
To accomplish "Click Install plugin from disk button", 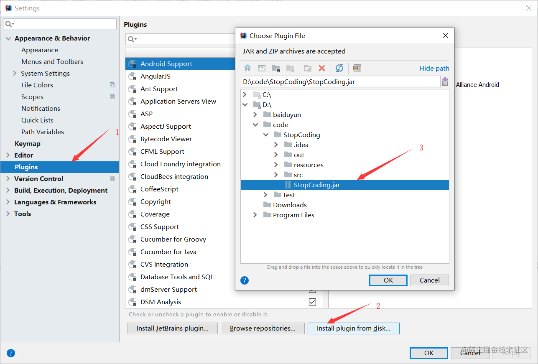I will pos(354,328).
